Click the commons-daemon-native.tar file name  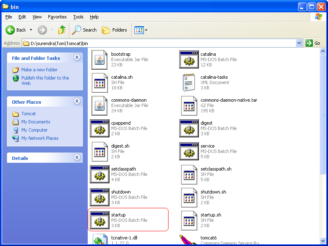229,100
